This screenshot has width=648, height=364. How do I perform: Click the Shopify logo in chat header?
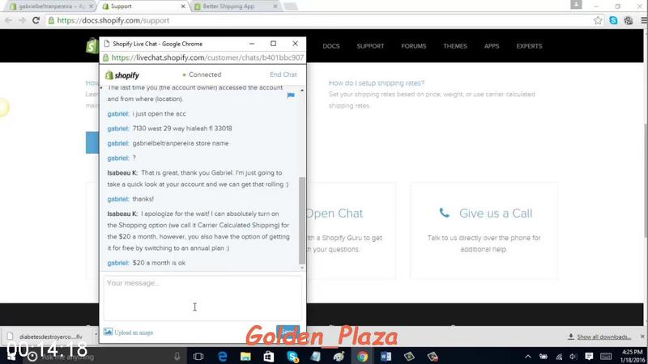122,75
